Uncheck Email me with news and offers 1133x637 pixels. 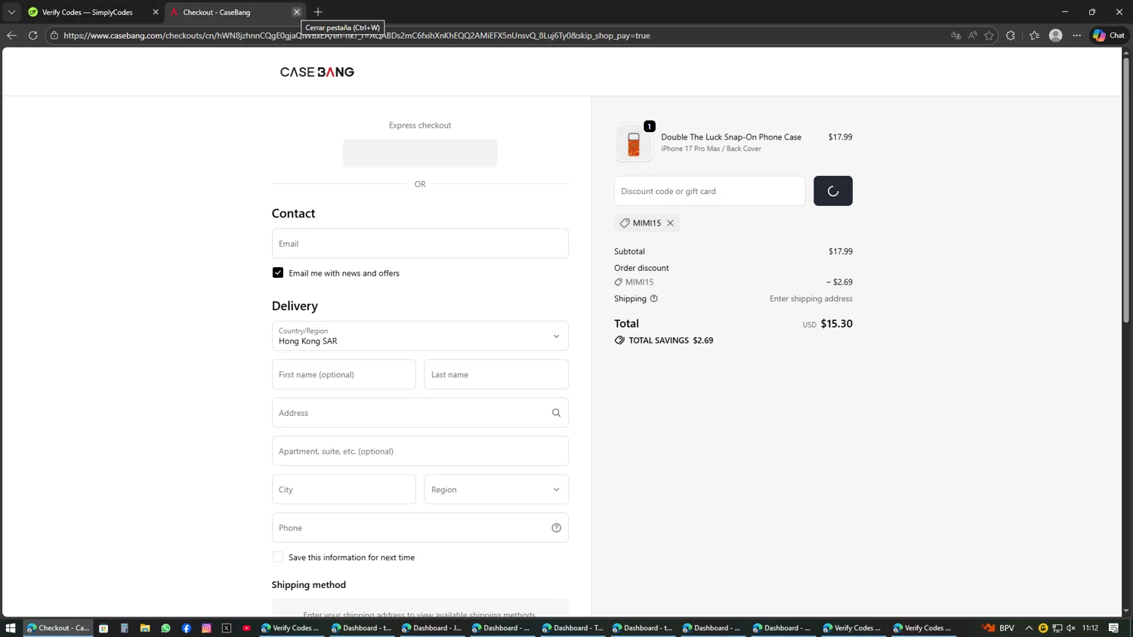[278, 272]
